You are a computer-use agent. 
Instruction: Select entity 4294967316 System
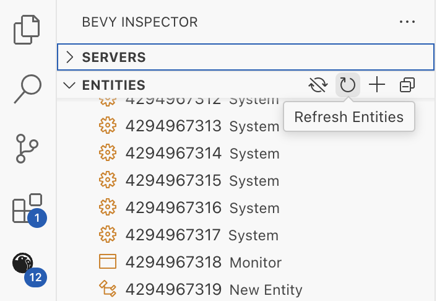[246, 207]
